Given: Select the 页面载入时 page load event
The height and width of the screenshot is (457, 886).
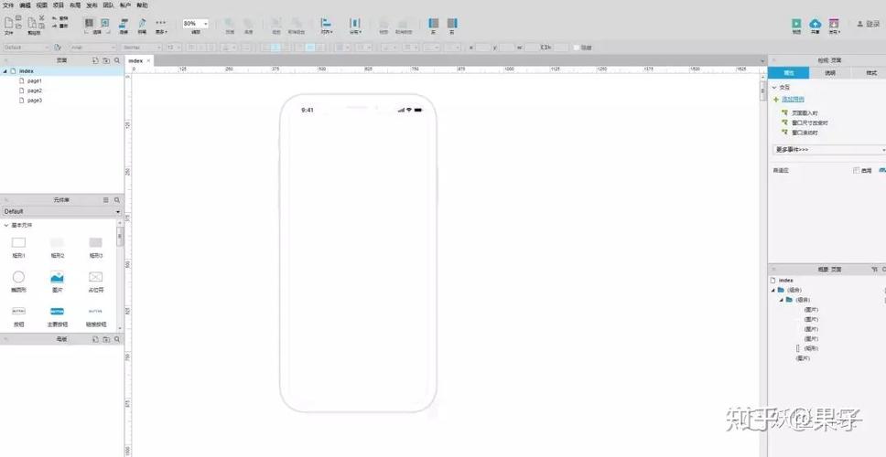Looking at the screenshot, I should (805, 112).
